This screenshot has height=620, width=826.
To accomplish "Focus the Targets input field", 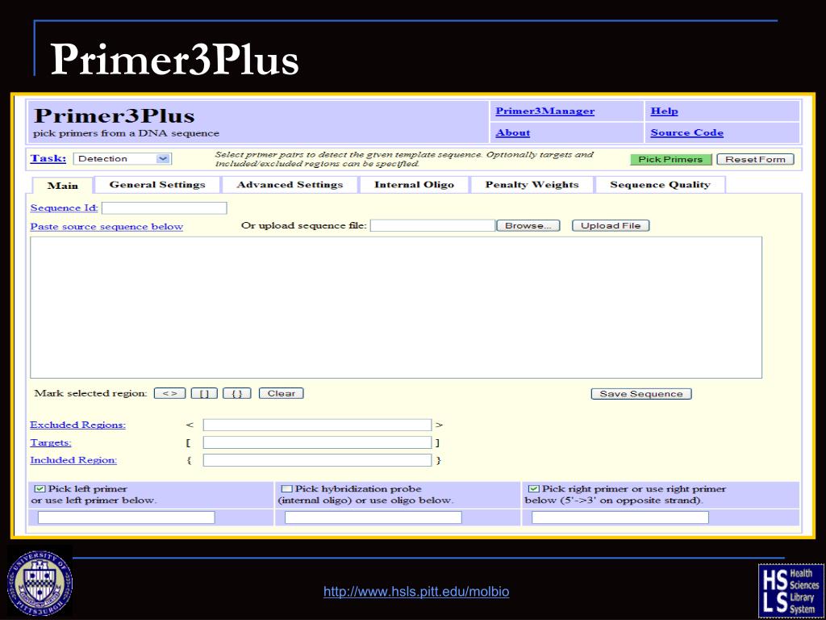I will [x=317, y=443].
